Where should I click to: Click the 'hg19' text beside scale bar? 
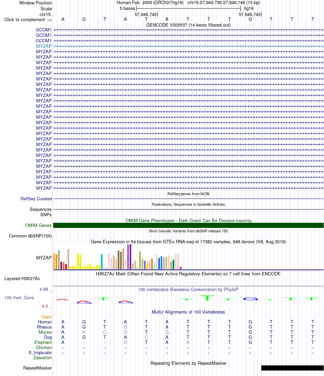pyautogui.click(x=249, y=9)
